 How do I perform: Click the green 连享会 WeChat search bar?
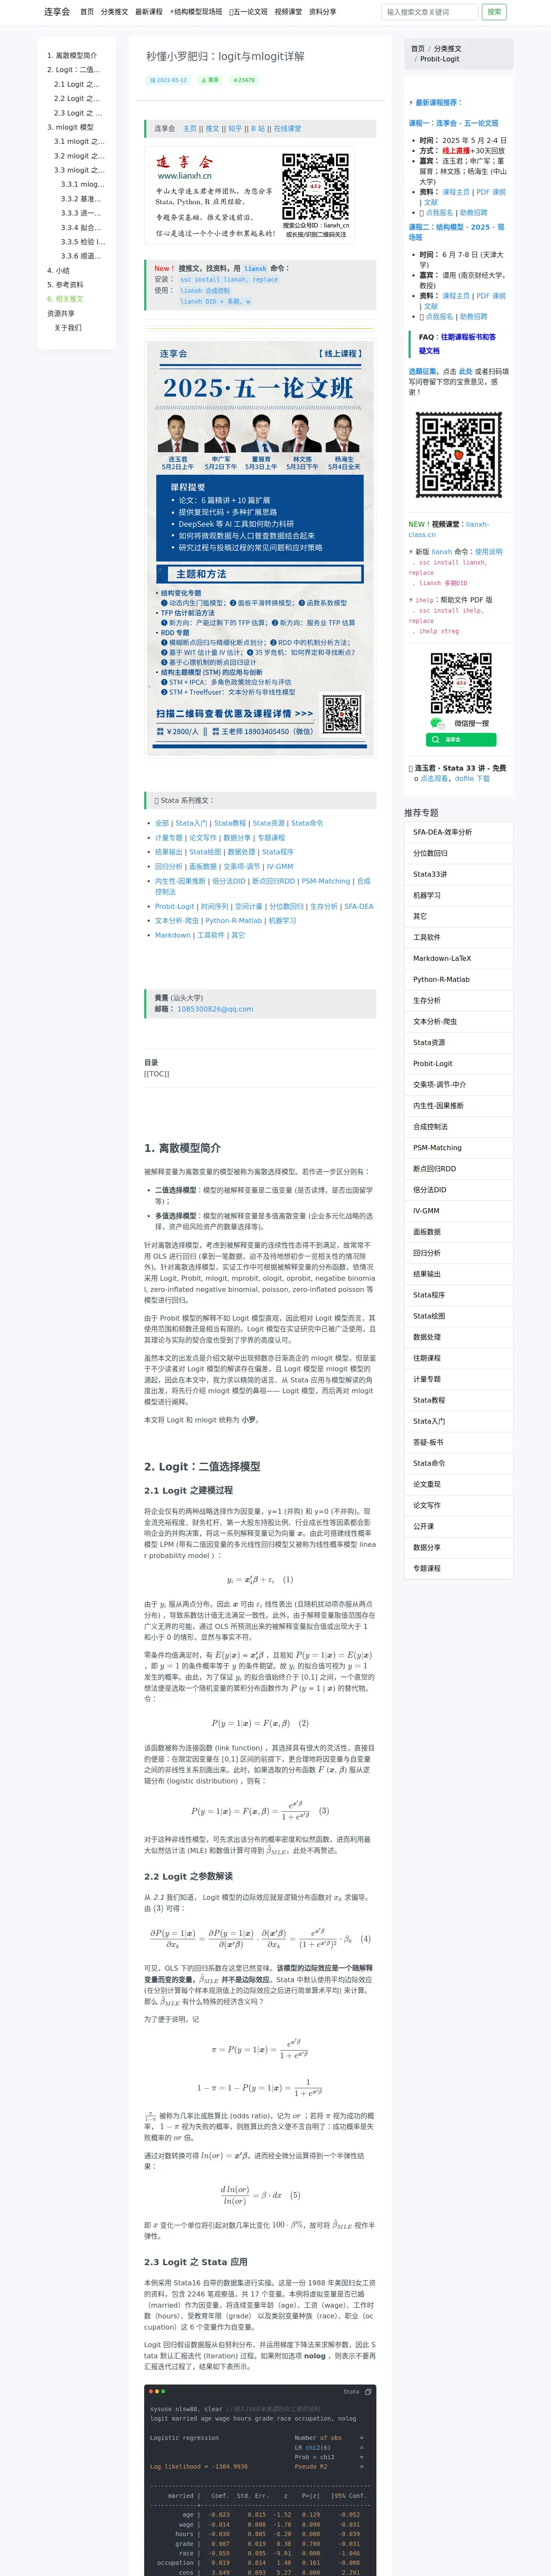(461, 740)
